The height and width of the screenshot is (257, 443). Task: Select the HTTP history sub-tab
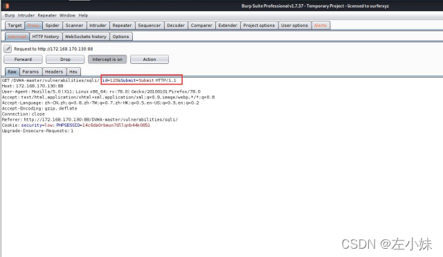tap(46, 37)
